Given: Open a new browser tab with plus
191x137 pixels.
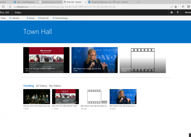Looking at the screenshot, I should click(x=139, y=2).
